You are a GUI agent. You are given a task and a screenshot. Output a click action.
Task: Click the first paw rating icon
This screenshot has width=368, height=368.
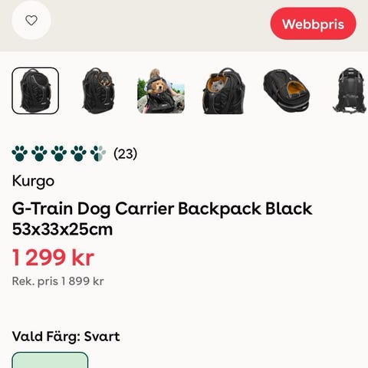[x=20, y=153]
